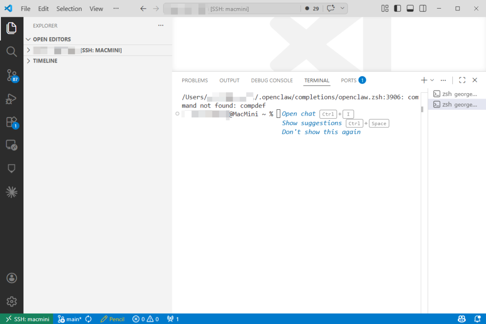This screenshot has width=486, height=324.
Task: Open the Explorer view in activity bar
Action: [11, 28]
